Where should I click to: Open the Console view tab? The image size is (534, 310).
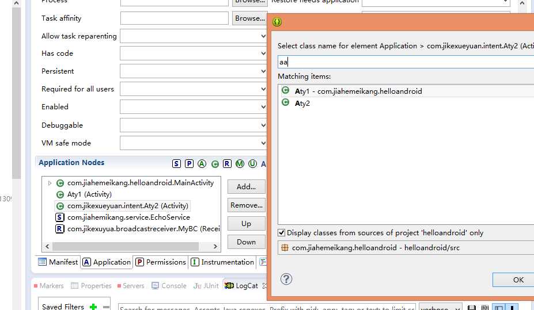(169, 286)
